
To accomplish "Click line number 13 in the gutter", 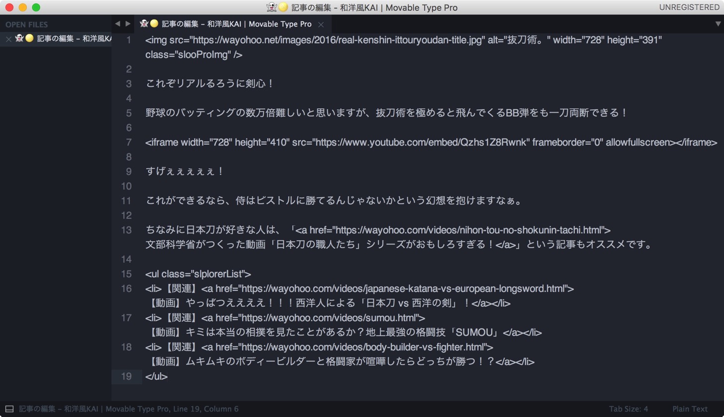I will pyautogui.click(x=126, y=230).
